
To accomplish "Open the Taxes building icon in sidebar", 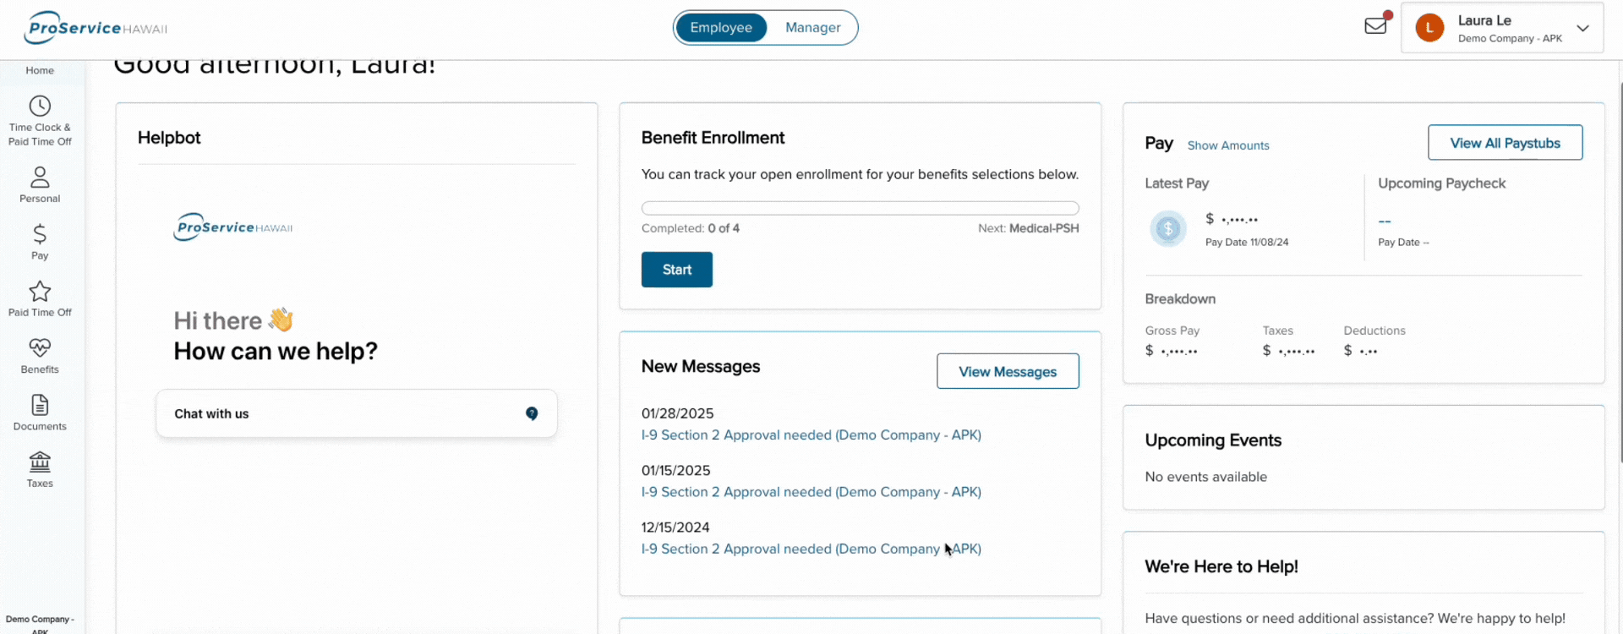I will tap(40, 462).
